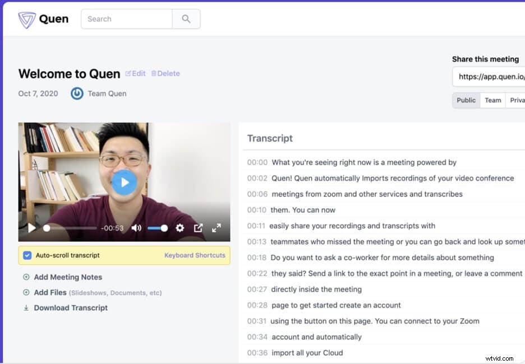Activate picture-in-picture from the player controls
Image resolution: width=525 pixels, height=364 pixels.
pos(198,228)
